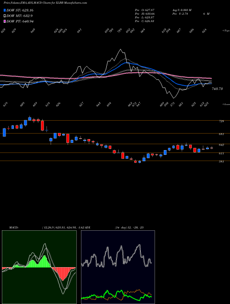Click the 743.73 label beside EMA lines
Image resolution: width=230 pixels, height=304 pixels.
pyautogui.click(x=217, y=89)
